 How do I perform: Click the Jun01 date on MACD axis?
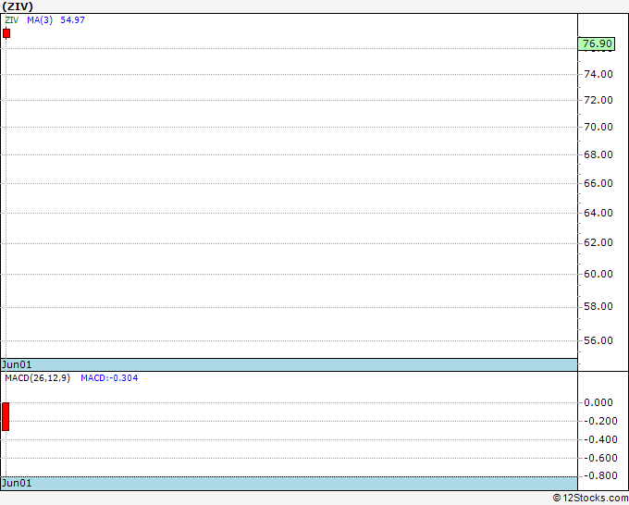pyautogui.click(x=17, y=483)
